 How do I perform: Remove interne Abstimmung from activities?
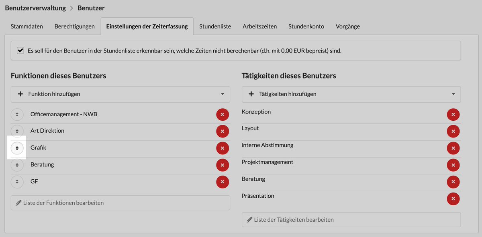click(x=453, y=148)
